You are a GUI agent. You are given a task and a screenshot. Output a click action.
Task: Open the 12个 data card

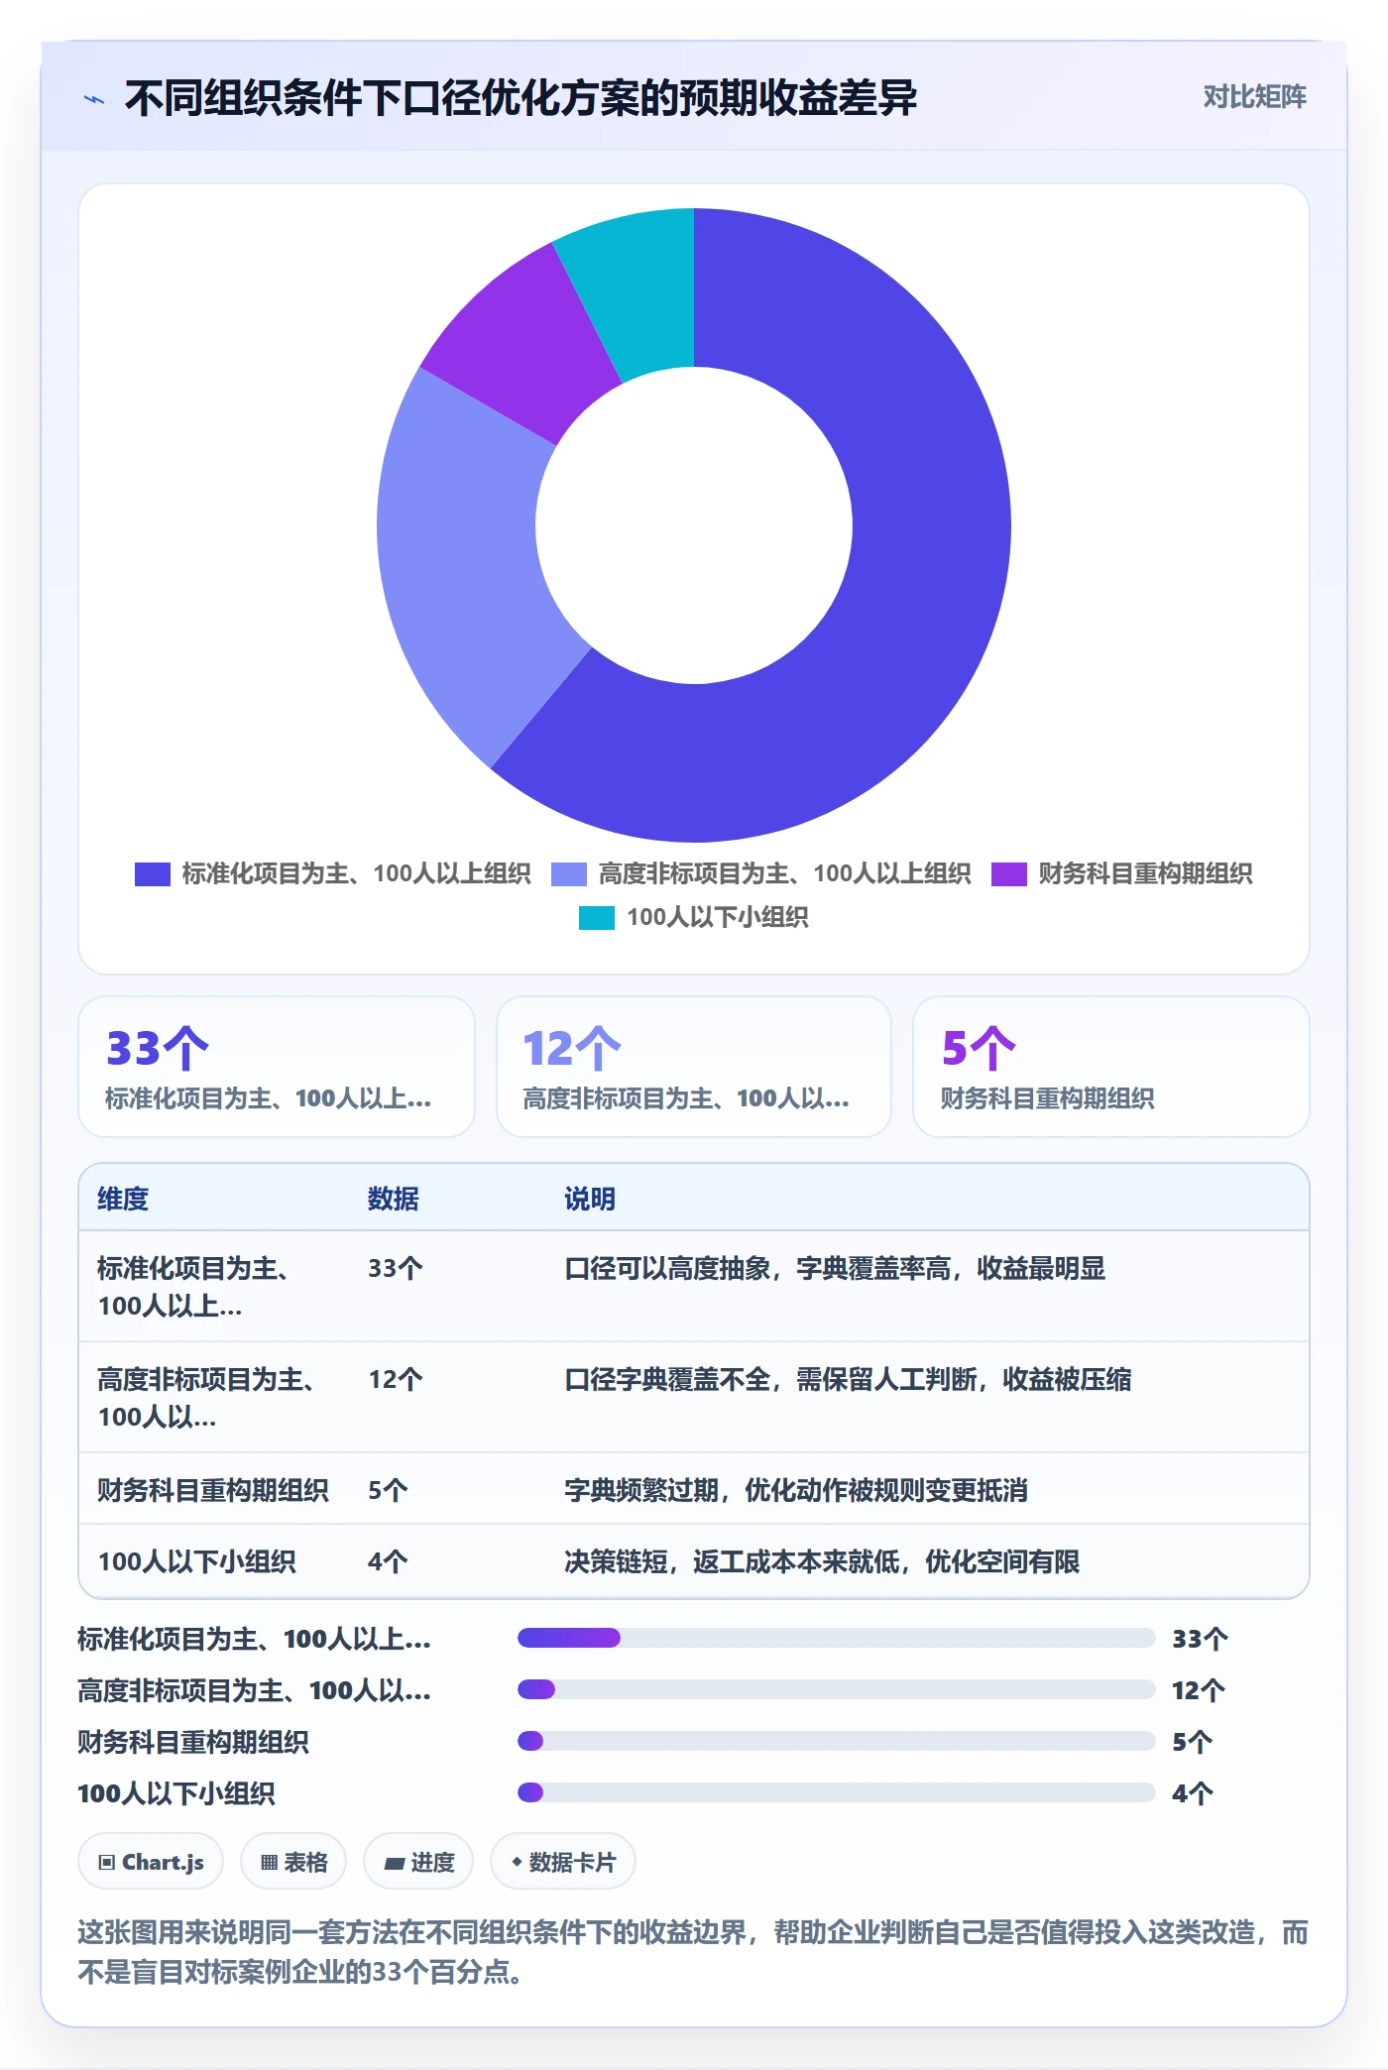[x=694, y=1067]
